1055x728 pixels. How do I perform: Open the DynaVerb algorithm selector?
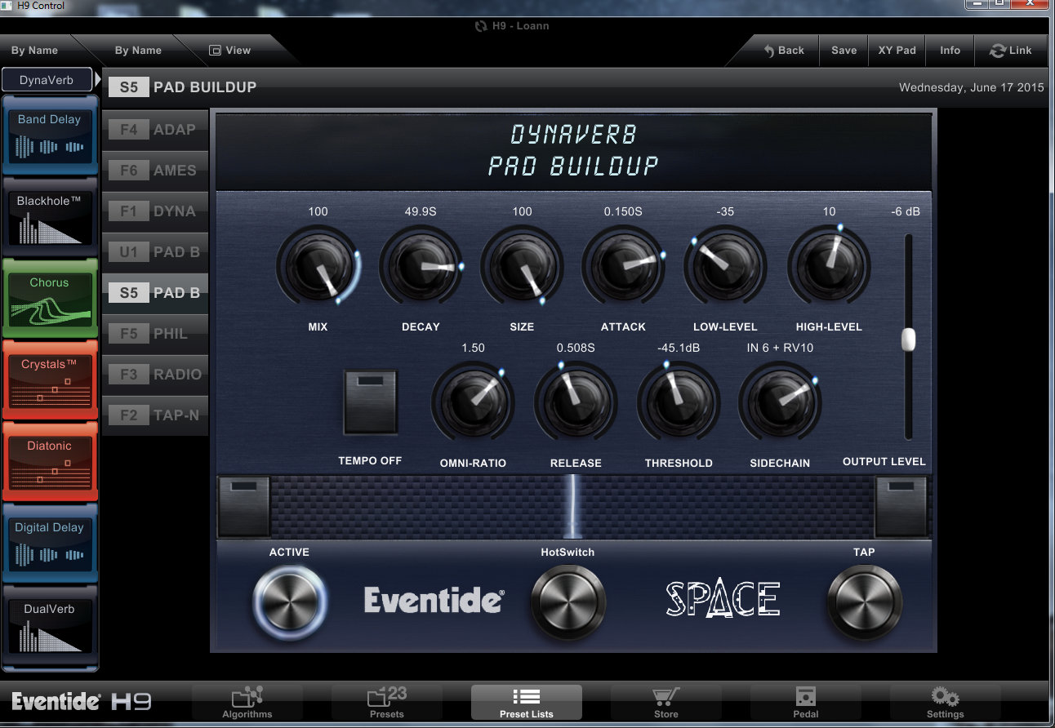pyautogui.click(x=47, y=80)
